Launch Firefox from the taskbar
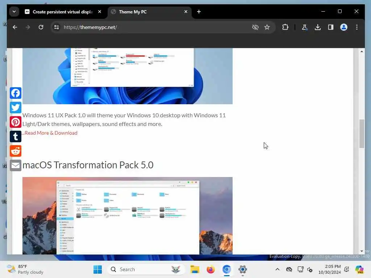Screen dimensions: 371x278 pos(210,269)
